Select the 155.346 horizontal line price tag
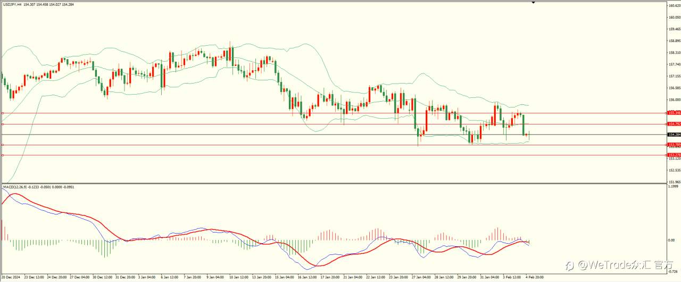The height and width of the screenshot is (282, 681). 674,113
